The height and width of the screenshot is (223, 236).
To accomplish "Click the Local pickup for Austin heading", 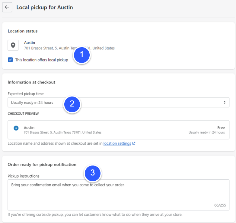I will 45,7.
